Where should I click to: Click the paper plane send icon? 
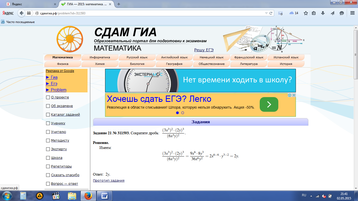coord(332,13)
